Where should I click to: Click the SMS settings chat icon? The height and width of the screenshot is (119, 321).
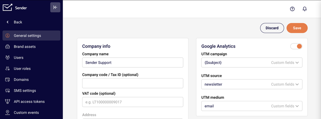pyautogui.click(x=8, y=91)
